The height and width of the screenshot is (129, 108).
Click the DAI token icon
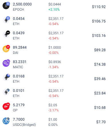point(6,49)
